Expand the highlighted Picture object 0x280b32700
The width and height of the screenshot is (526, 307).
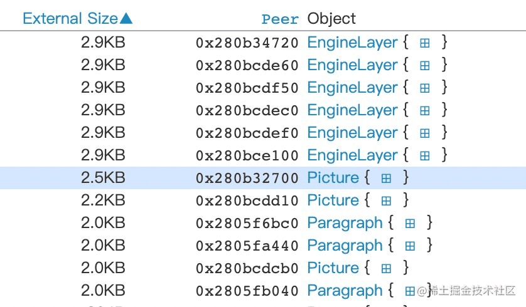(386, 178)
